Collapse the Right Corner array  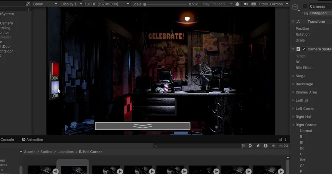pyautogui.click(x=293, y=125)
